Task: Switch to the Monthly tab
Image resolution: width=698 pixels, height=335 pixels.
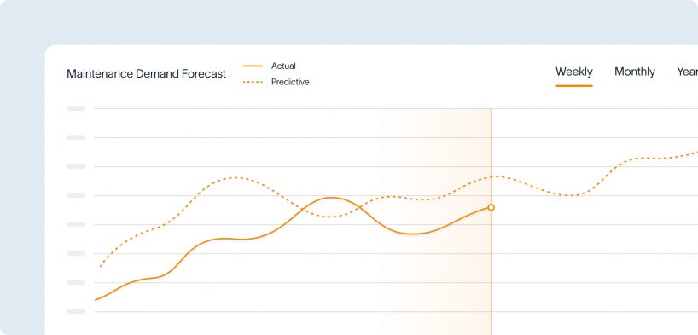Action: [634, 72]
